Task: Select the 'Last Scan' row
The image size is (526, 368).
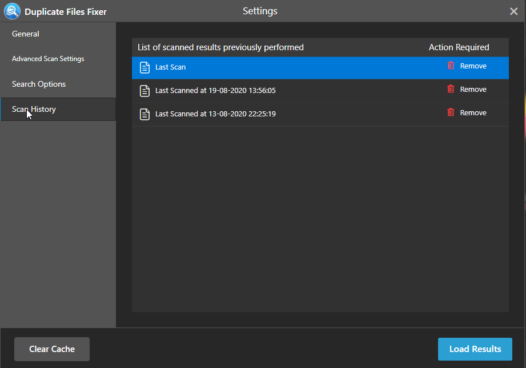Action: coord(320,68)
